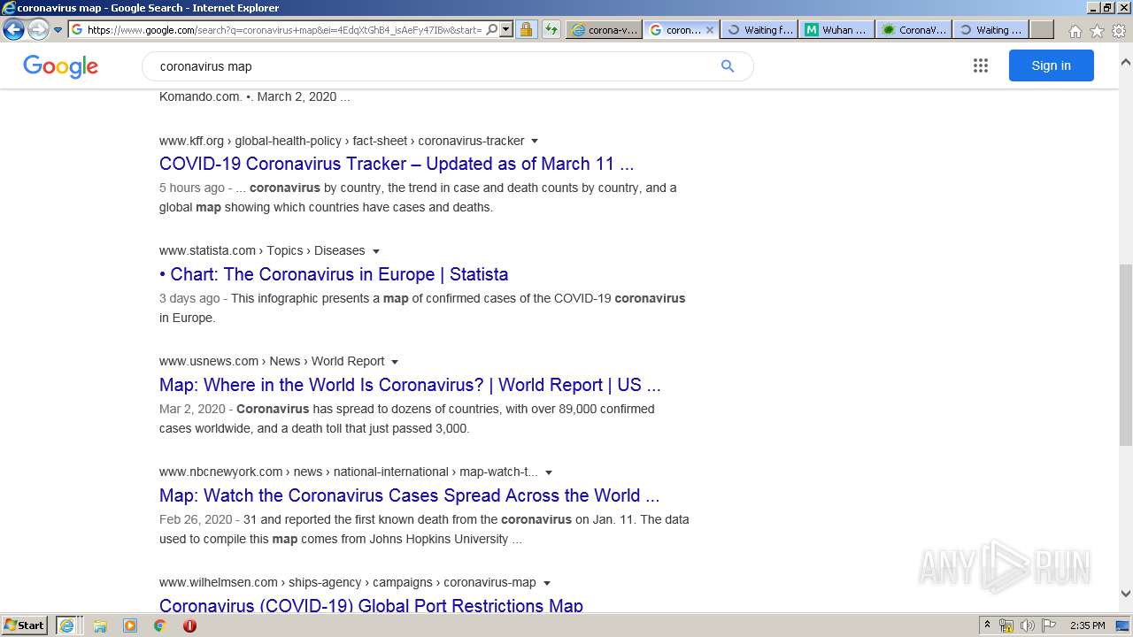Show hidden system tray icons

point(988,625)
